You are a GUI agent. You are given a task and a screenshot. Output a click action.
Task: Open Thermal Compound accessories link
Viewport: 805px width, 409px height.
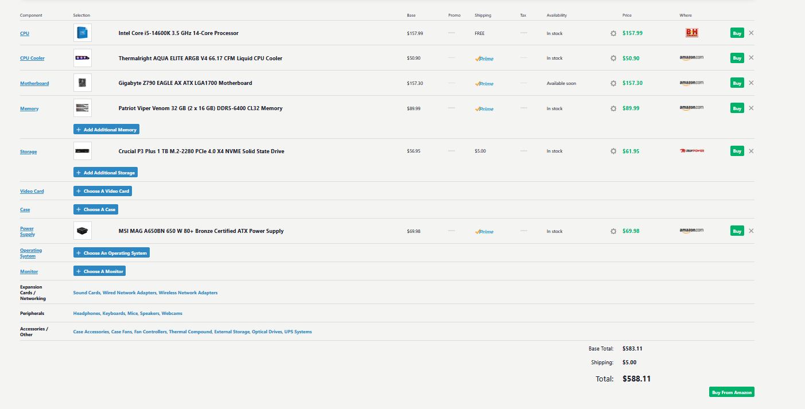(190, 332)
